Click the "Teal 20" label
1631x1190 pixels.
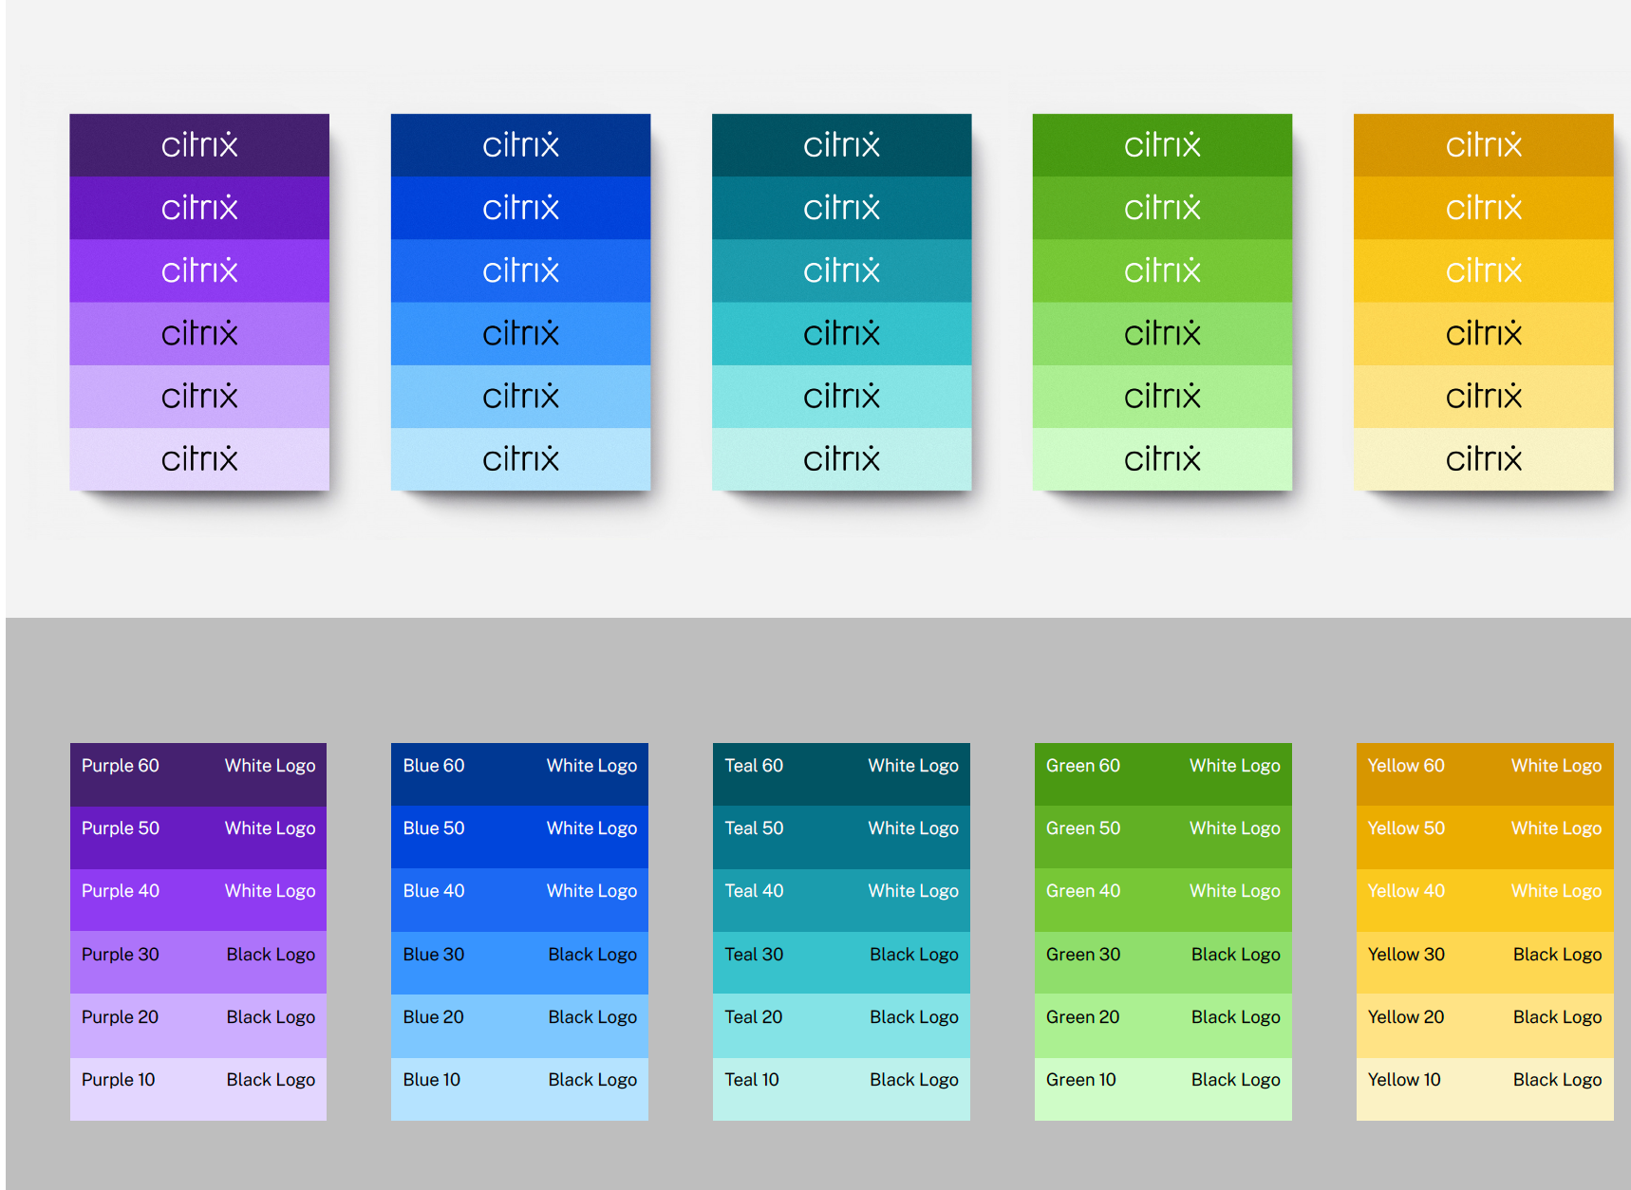754,1017
